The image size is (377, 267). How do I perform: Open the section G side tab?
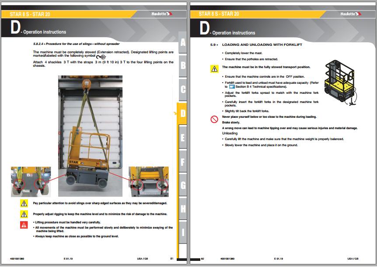click(183, 185)
